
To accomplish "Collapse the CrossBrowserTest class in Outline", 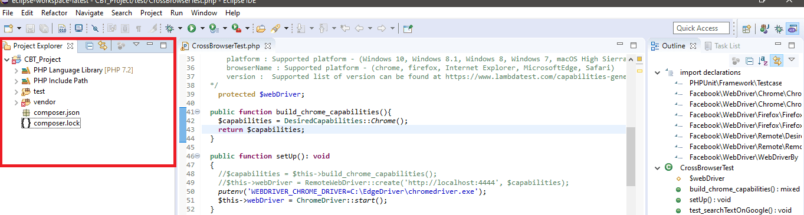I will tap(657, 167).
